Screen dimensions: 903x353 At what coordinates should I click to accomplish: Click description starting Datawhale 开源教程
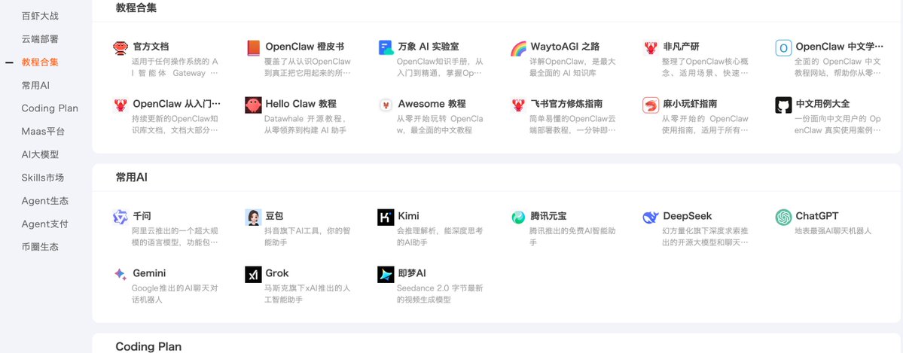(306, 124)
